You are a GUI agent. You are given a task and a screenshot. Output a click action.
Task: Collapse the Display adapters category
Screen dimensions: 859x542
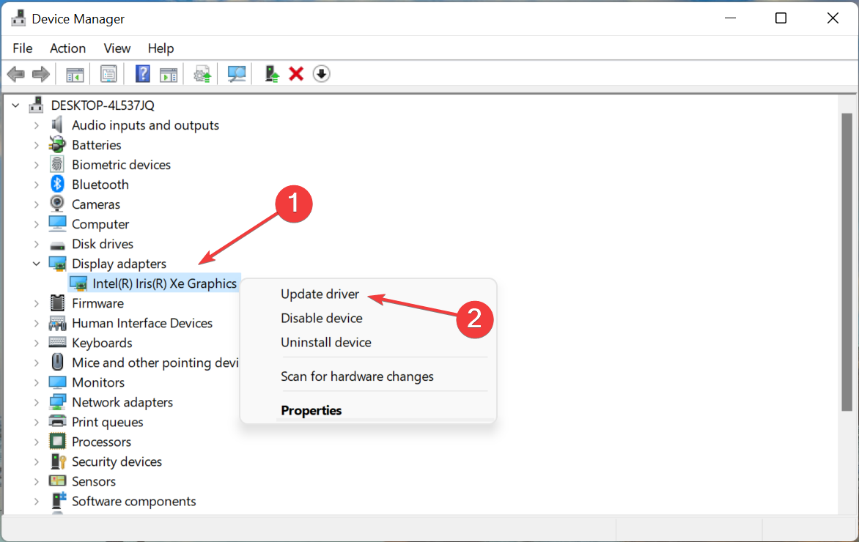36,263
